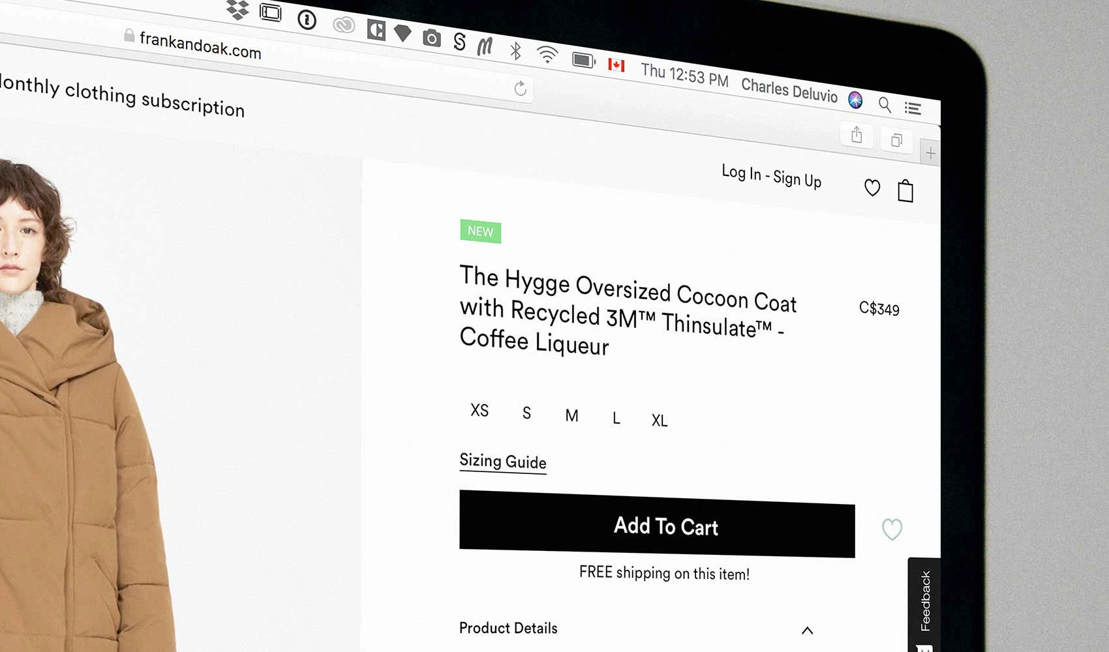Open Spotlight search in the menu bar
Screen dimensions: 1109x652
pyautogui.click(x=885, y=104)
